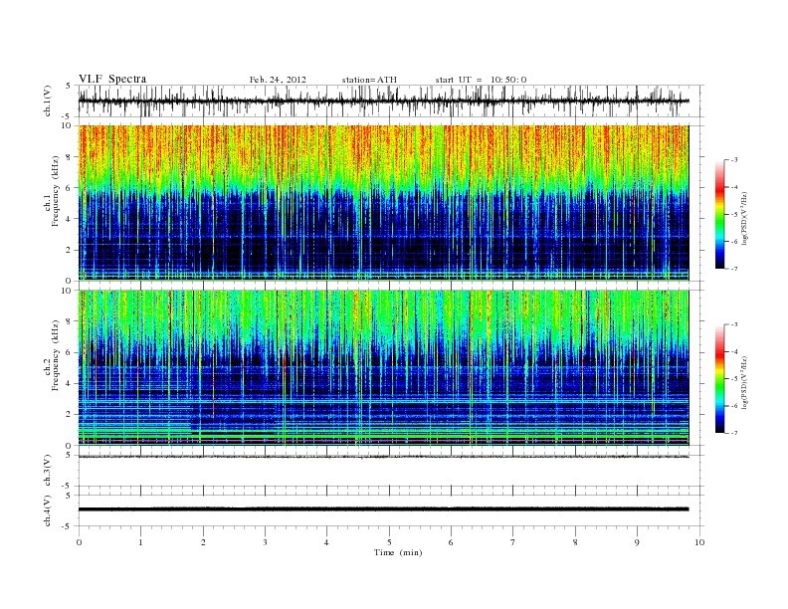Click inside the ch.1 spectrogram panel
The height and width of the screenshot is (609, 788).
pos(383,202)
